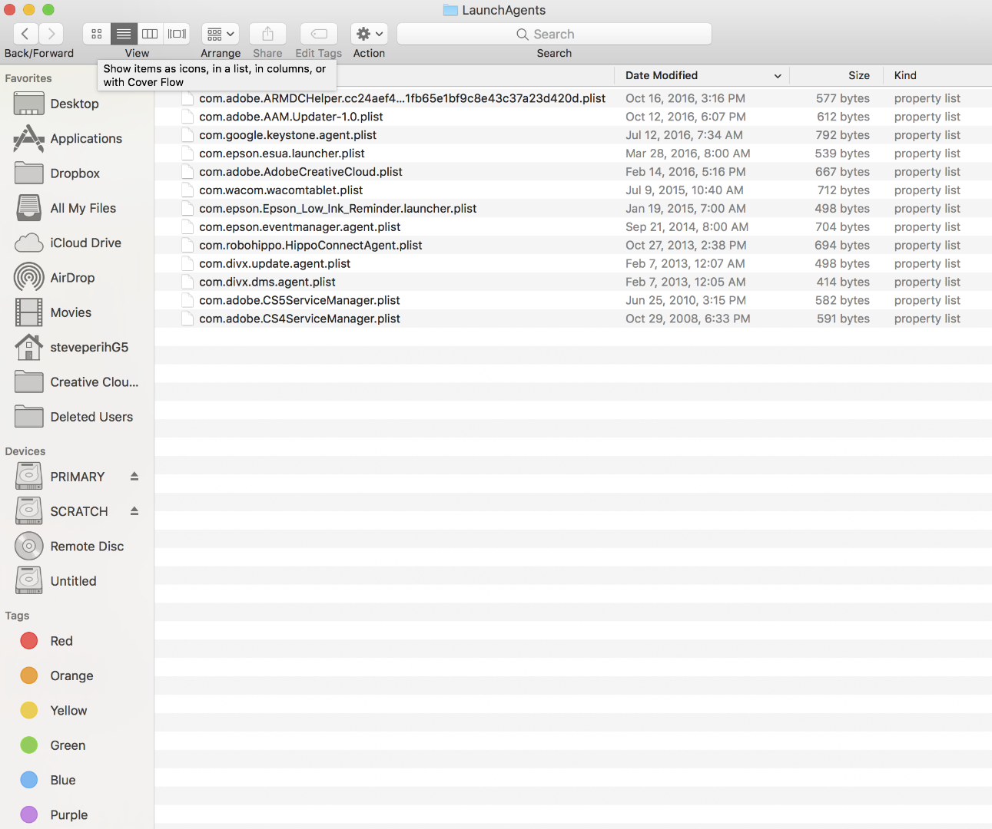Click inside the Search field
Viewport: 992px width, 829px height.
pyautogui.click(x=553, y=34)
